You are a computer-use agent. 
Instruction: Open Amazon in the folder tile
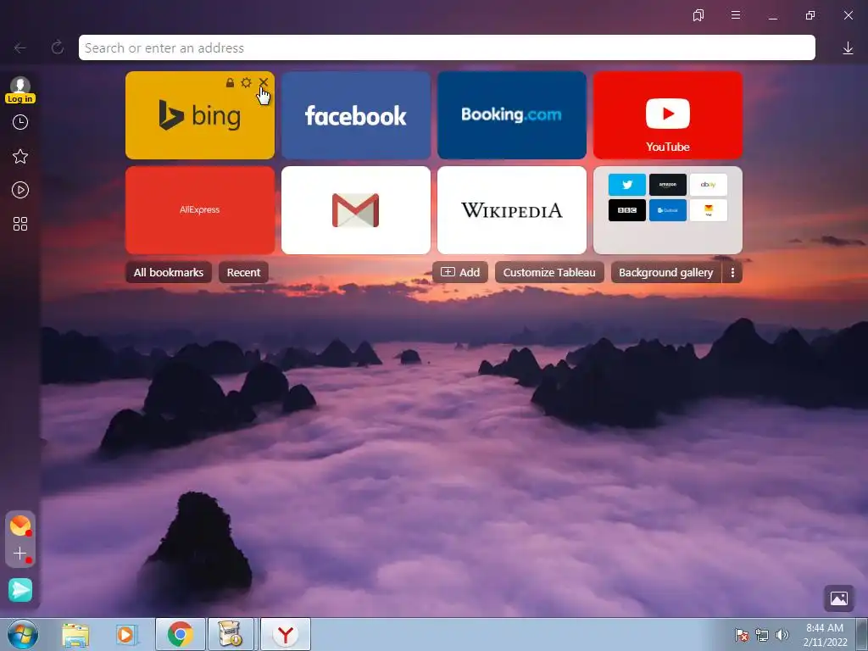point(668,185)
